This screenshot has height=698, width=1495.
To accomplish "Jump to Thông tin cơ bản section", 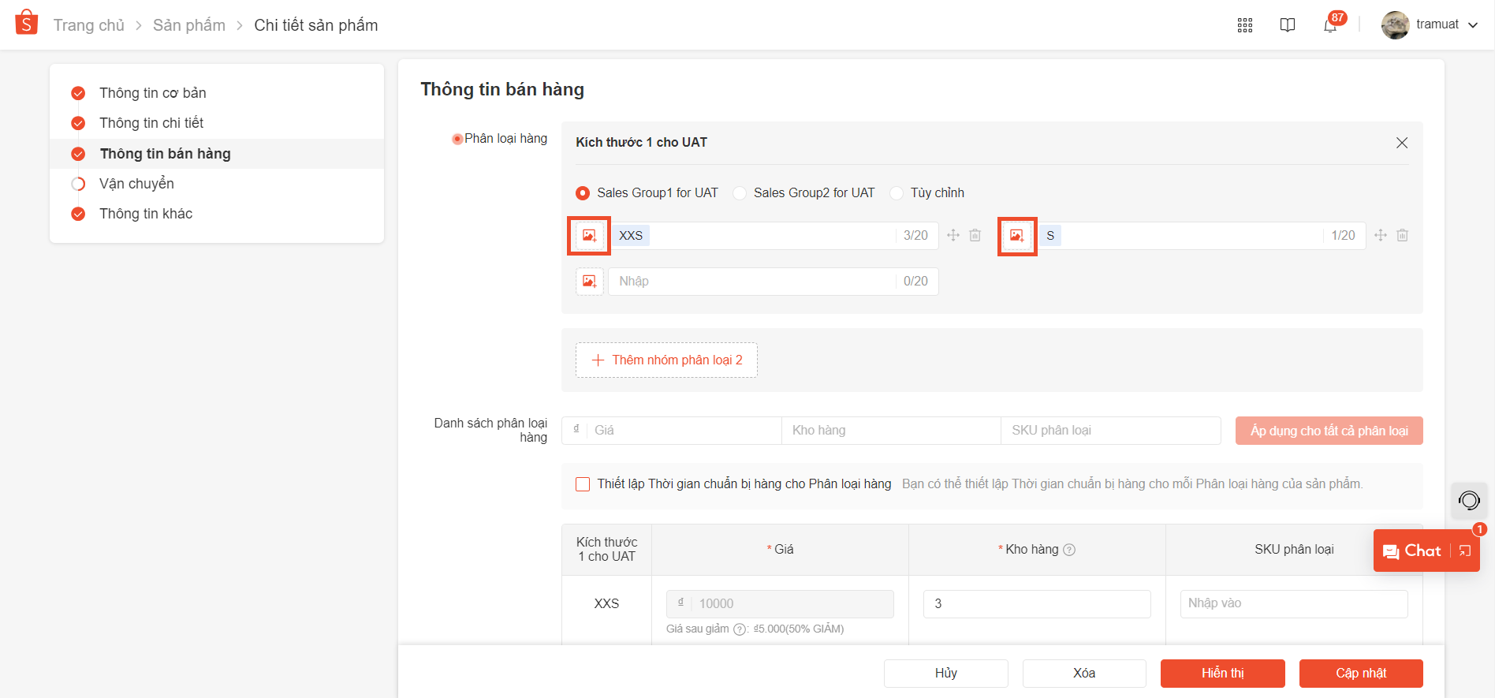I will click(x=152, y=93).
